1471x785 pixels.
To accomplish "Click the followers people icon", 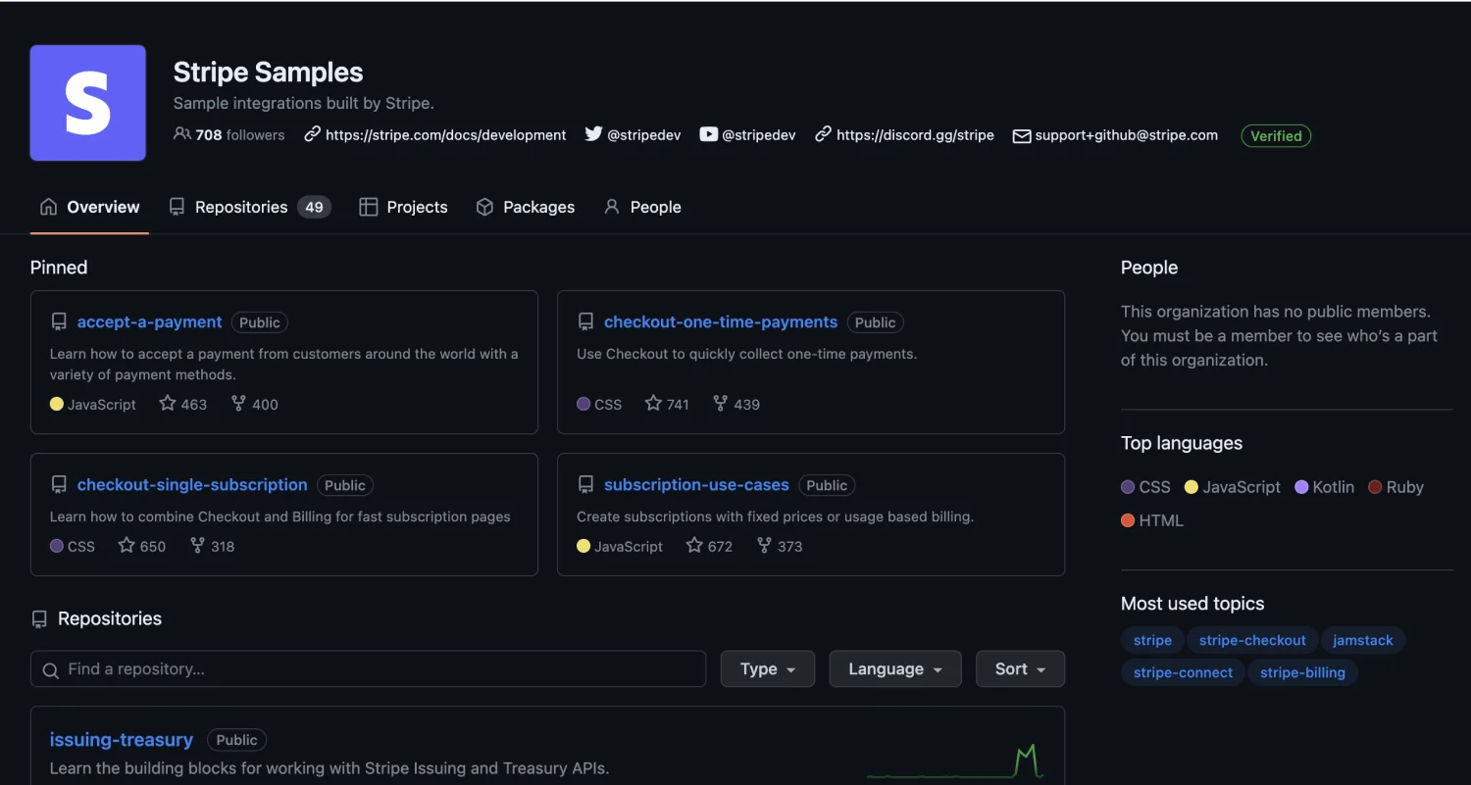I will pyautogui.click(x=182, y=134).
